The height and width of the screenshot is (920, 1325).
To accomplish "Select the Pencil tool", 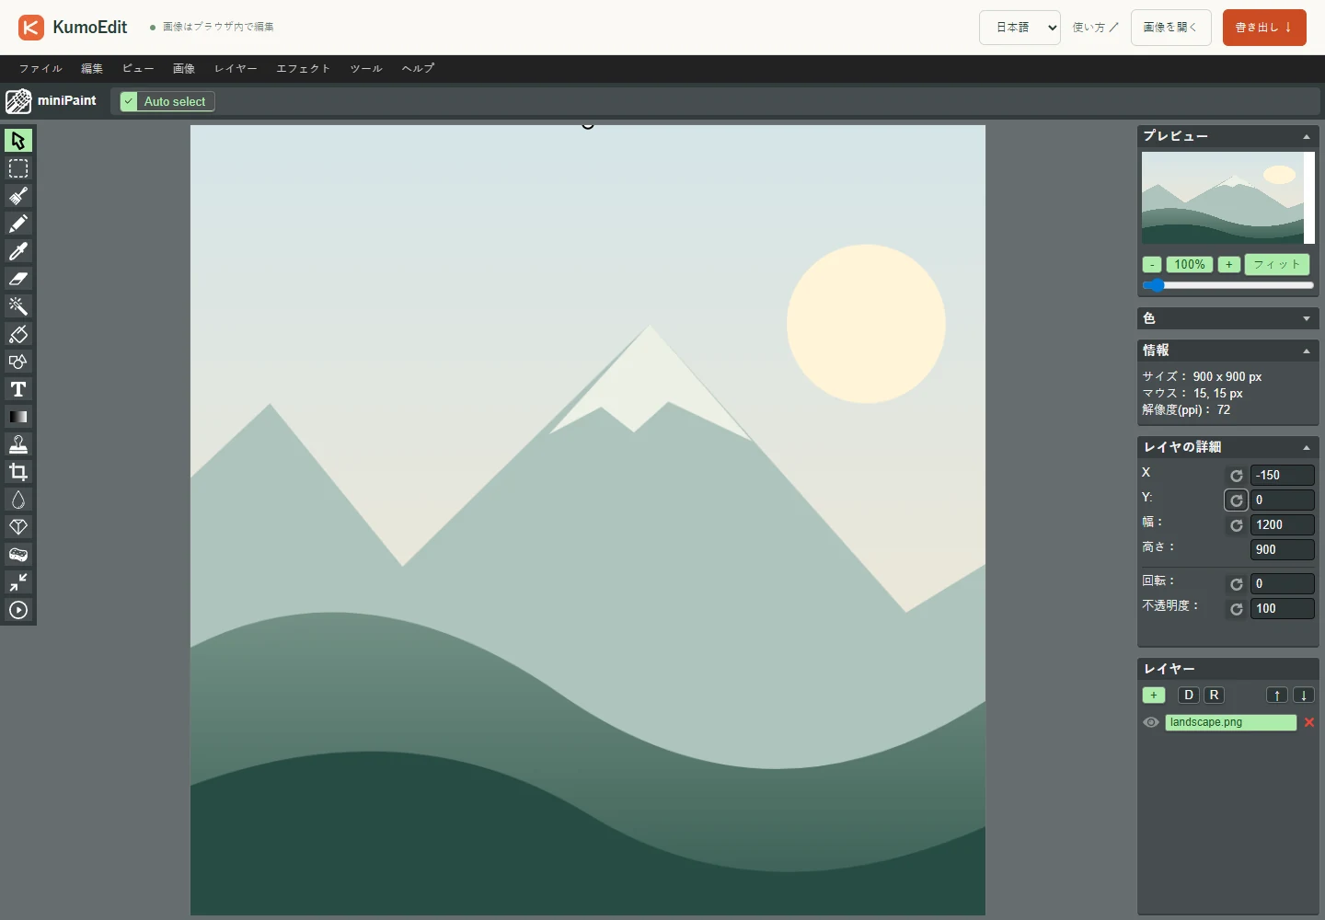I will point(18,224).
